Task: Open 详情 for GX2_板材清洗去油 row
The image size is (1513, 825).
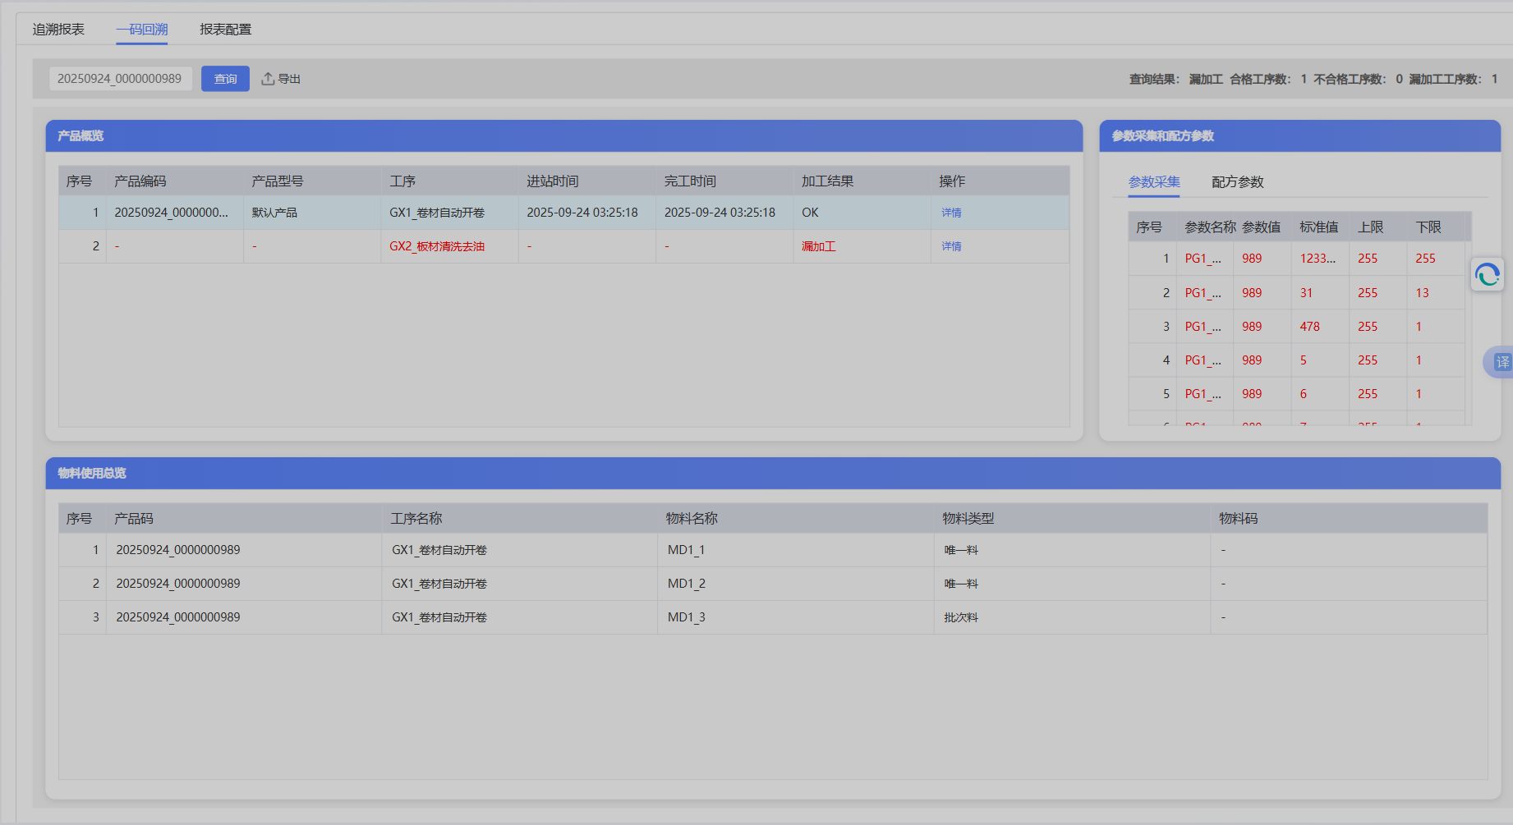Action: [951, 246]
